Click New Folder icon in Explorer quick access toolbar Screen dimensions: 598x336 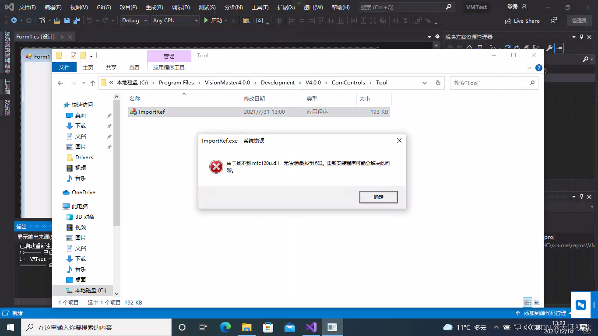[x=83, y=56]
